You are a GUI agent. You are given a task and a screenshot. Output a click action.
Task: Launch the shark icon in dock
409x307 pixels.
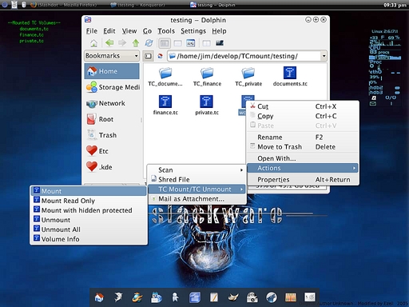click(118, 297)
